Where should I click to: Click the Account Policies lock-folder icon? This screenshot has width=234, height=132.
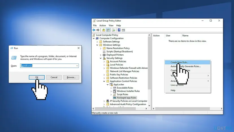coord(108,61)
